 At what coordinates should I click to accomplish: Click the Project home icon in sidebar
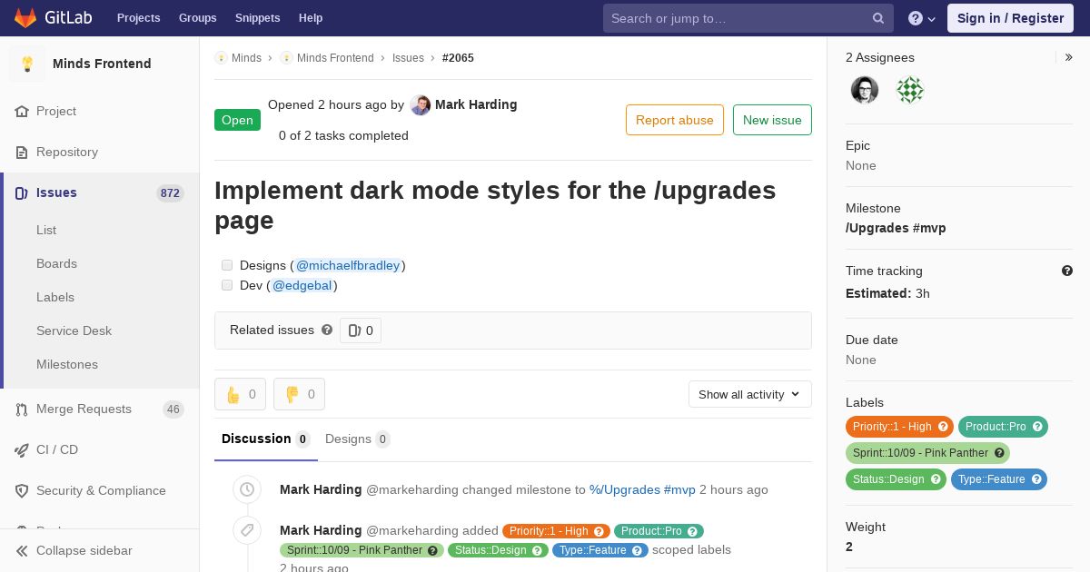click(22, 112)
